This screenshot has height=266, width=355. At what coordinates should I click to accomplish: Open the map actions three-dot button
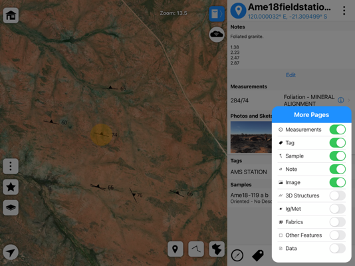11,166
